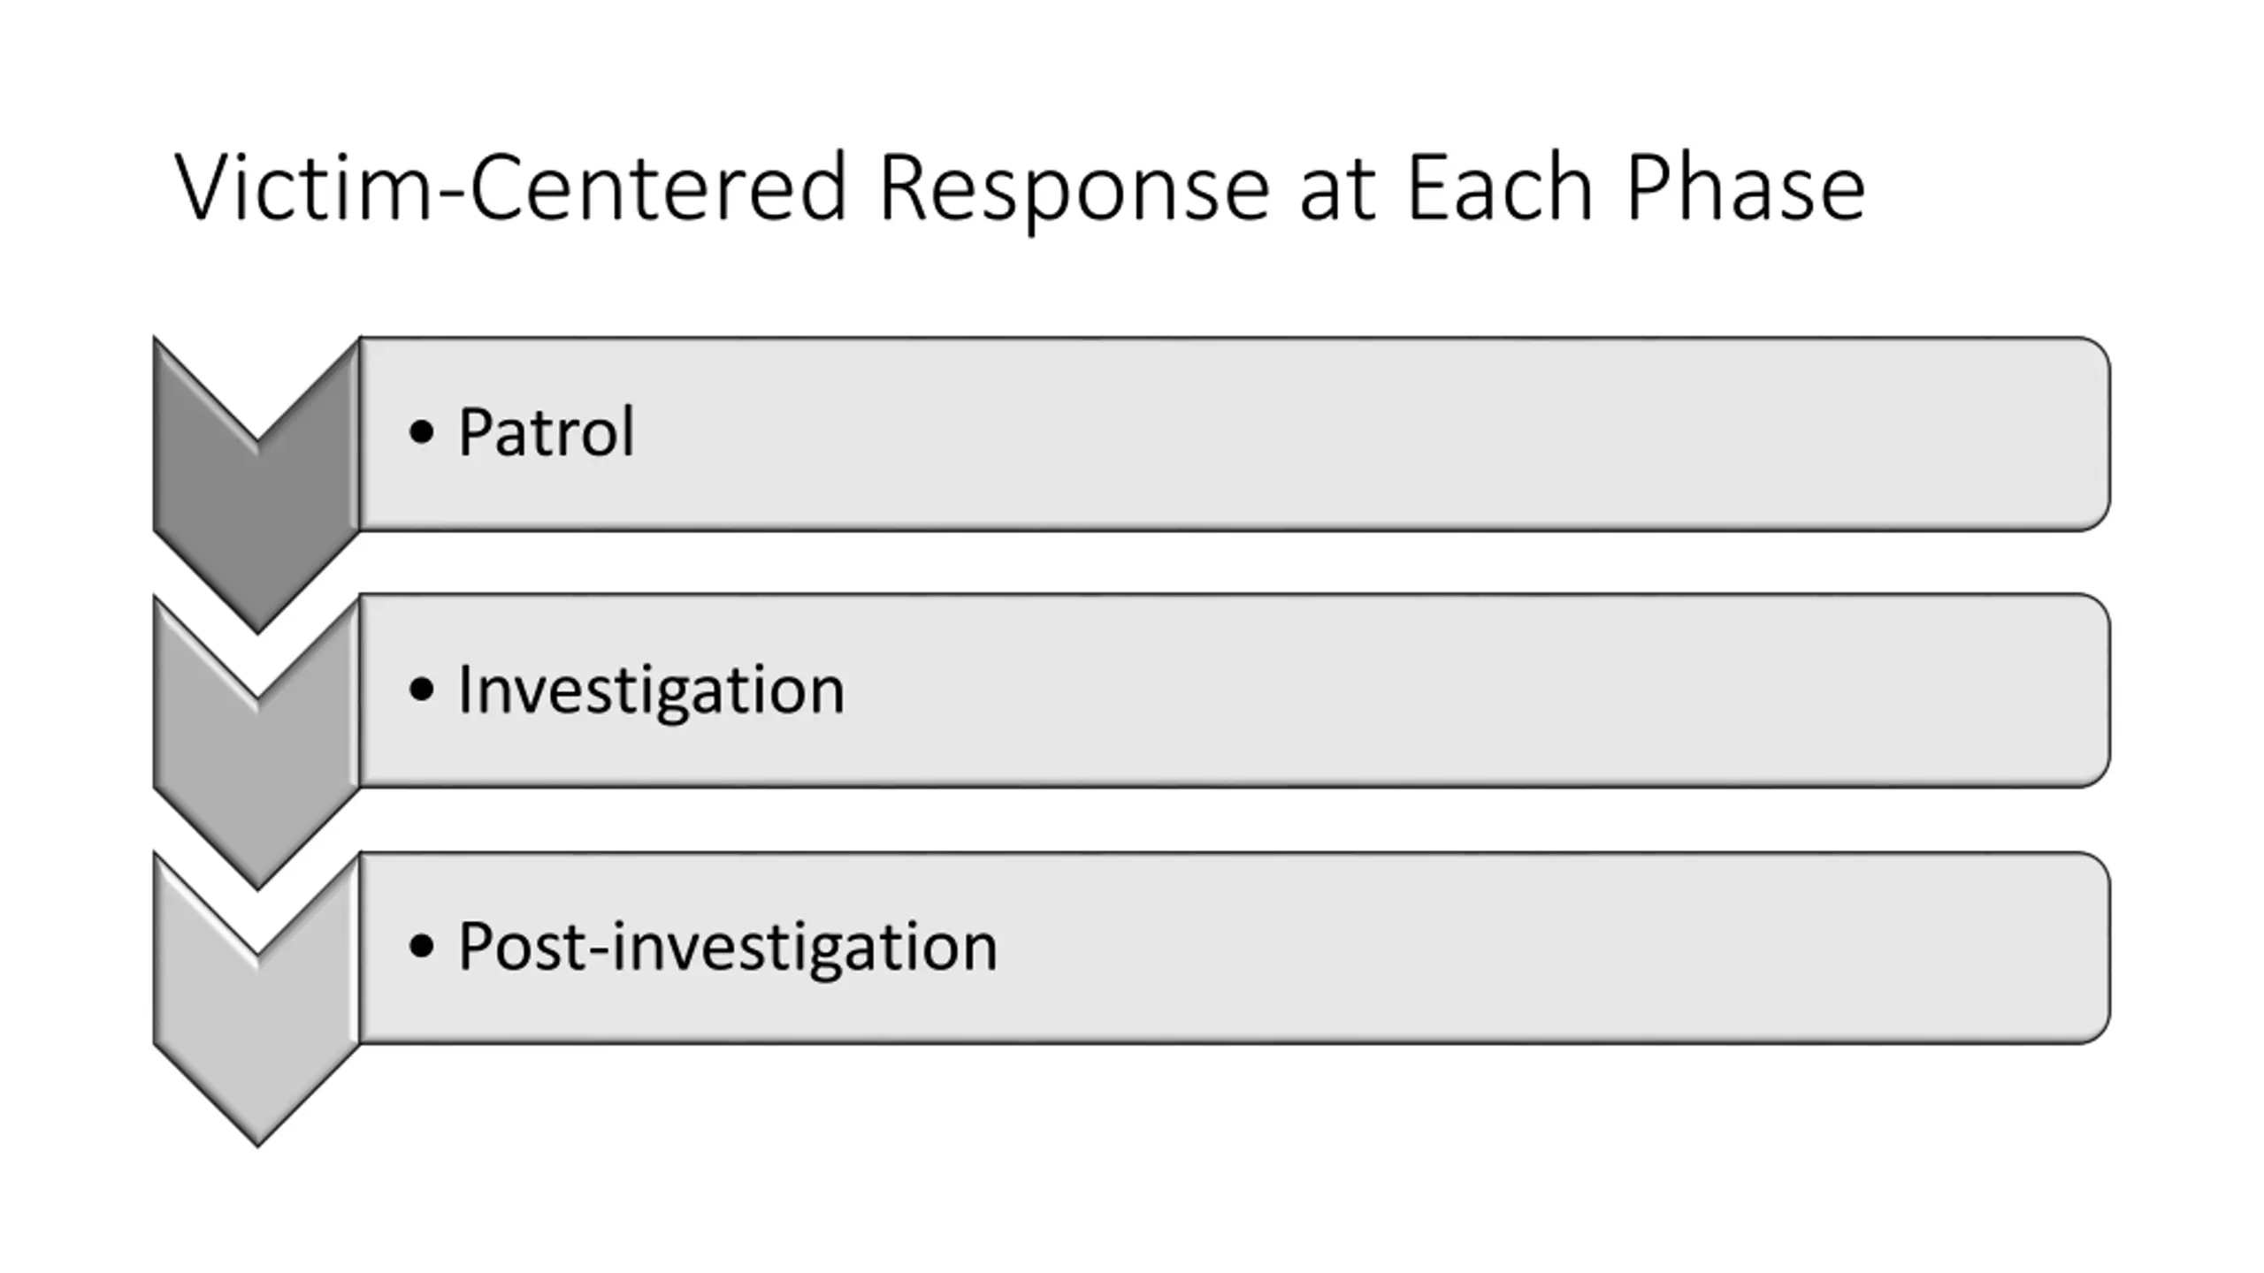
Task: Click the bullet point before Patrol
Action: (x=422, y=432)
